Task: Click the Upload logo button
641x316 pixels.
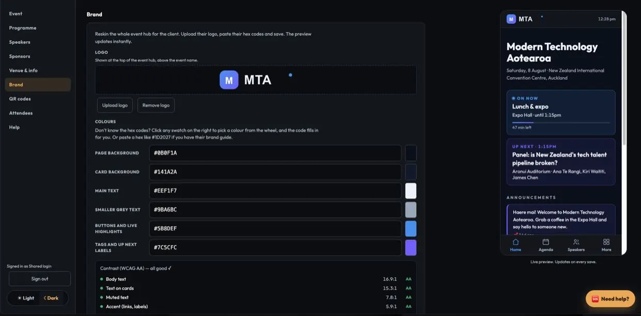Action: tap(115, 105)
